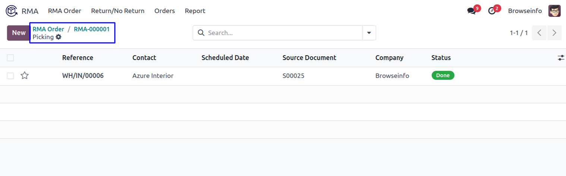Expand the search filter dropdown arrow

369,33
